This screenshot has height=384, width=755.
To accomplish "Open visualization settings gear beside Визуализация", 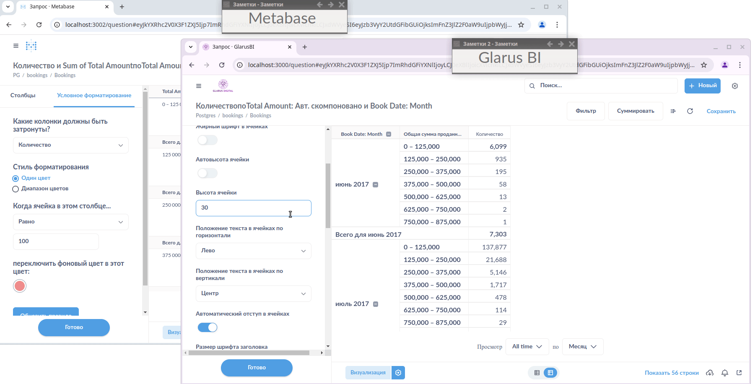I will click(398, 373).
